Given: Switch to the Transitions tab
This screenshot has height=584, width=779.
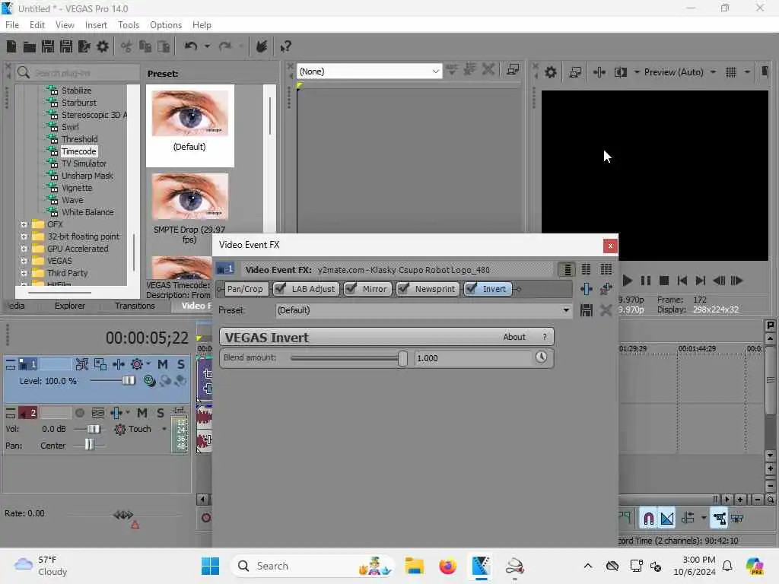Looking at the screenshot, I should click(135, 306).
